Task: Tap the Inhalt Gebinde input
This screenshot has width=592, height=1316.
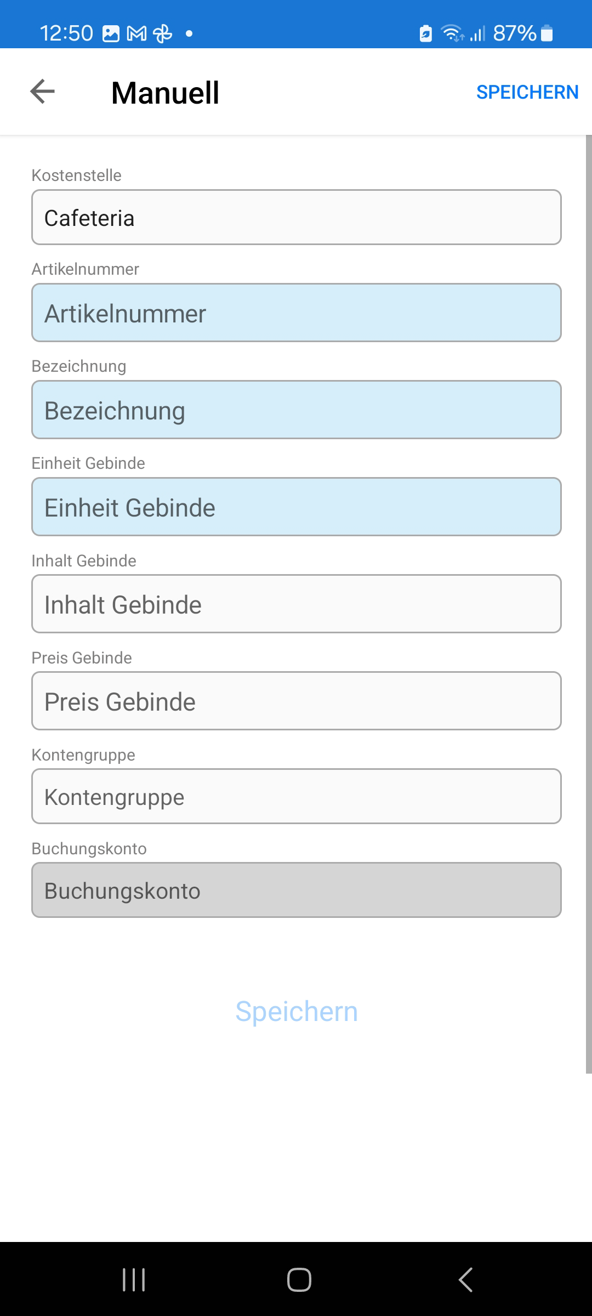Action: click(x=296, y=604)
